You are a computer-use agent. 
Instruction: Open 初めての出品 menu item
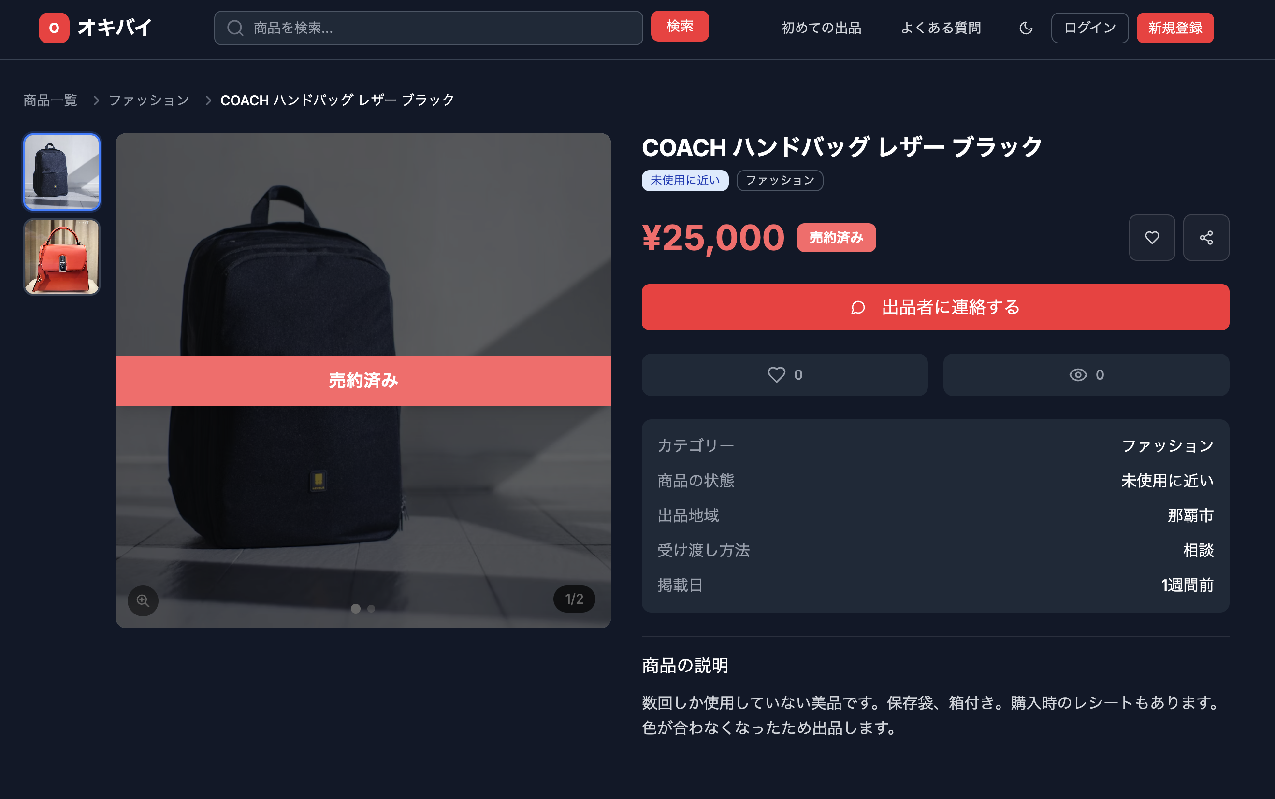pos(821,28)
